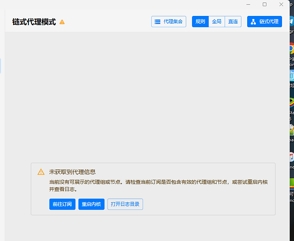This screenshot has width=294, height=241.
Task: Switch to 全局 global mode
Action: (x=217, y=22)
